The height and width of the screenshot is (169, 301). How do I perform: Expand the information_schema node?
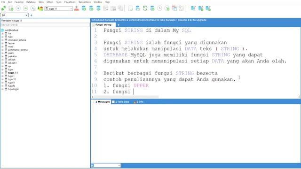(x=2, y=40)
